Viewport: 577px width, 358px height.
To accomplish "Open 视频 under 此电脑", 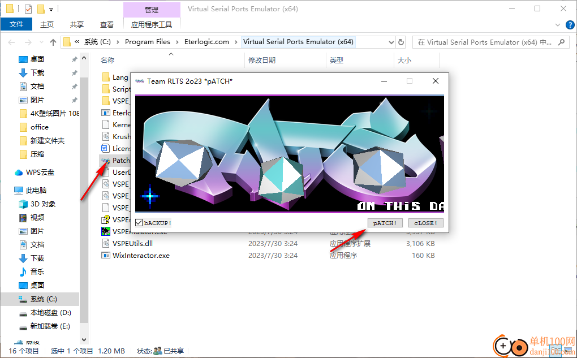I will pyautogui.click(x=37, y=217).
